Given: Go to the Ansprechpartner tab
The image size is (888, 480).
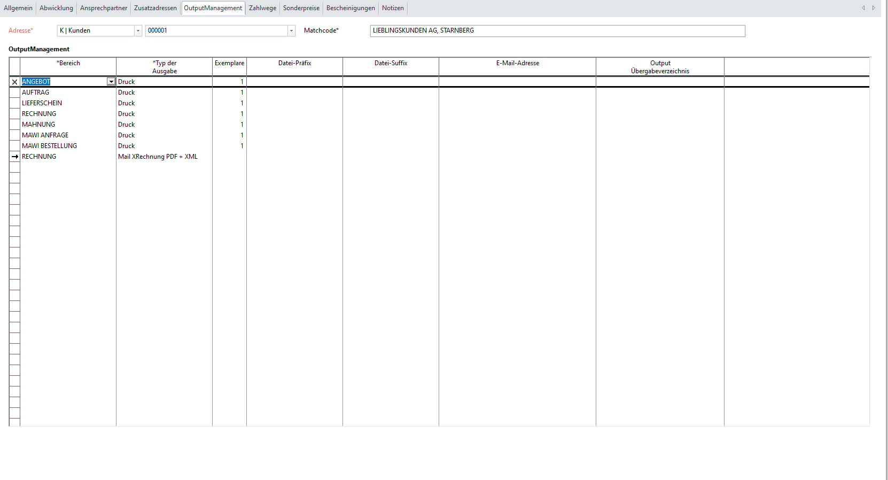Looking at the screenshot, I should (x=104, y=8).
